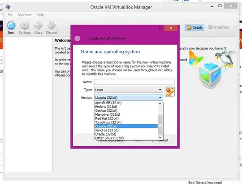Close the Oracle VM VirtualBox Manager window

point(231,6)
